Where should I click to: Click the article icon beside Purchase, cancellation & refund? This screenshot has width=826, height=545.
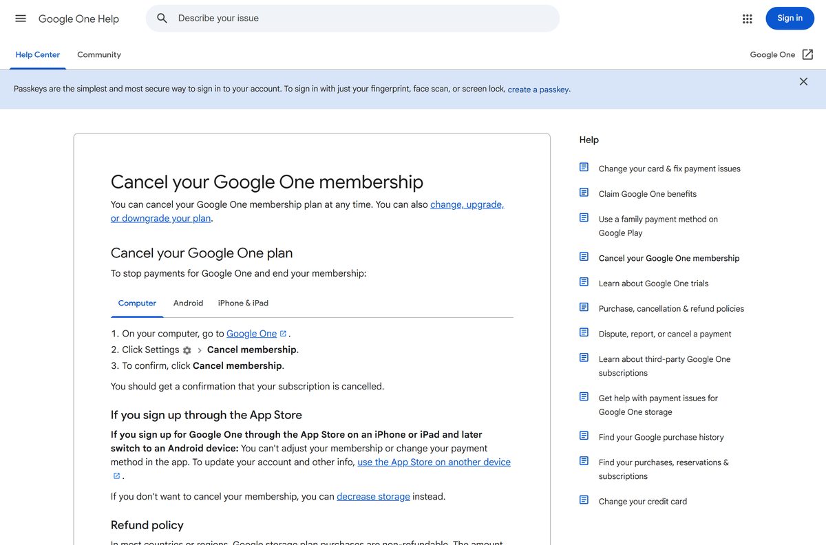[x=584, y=307]
